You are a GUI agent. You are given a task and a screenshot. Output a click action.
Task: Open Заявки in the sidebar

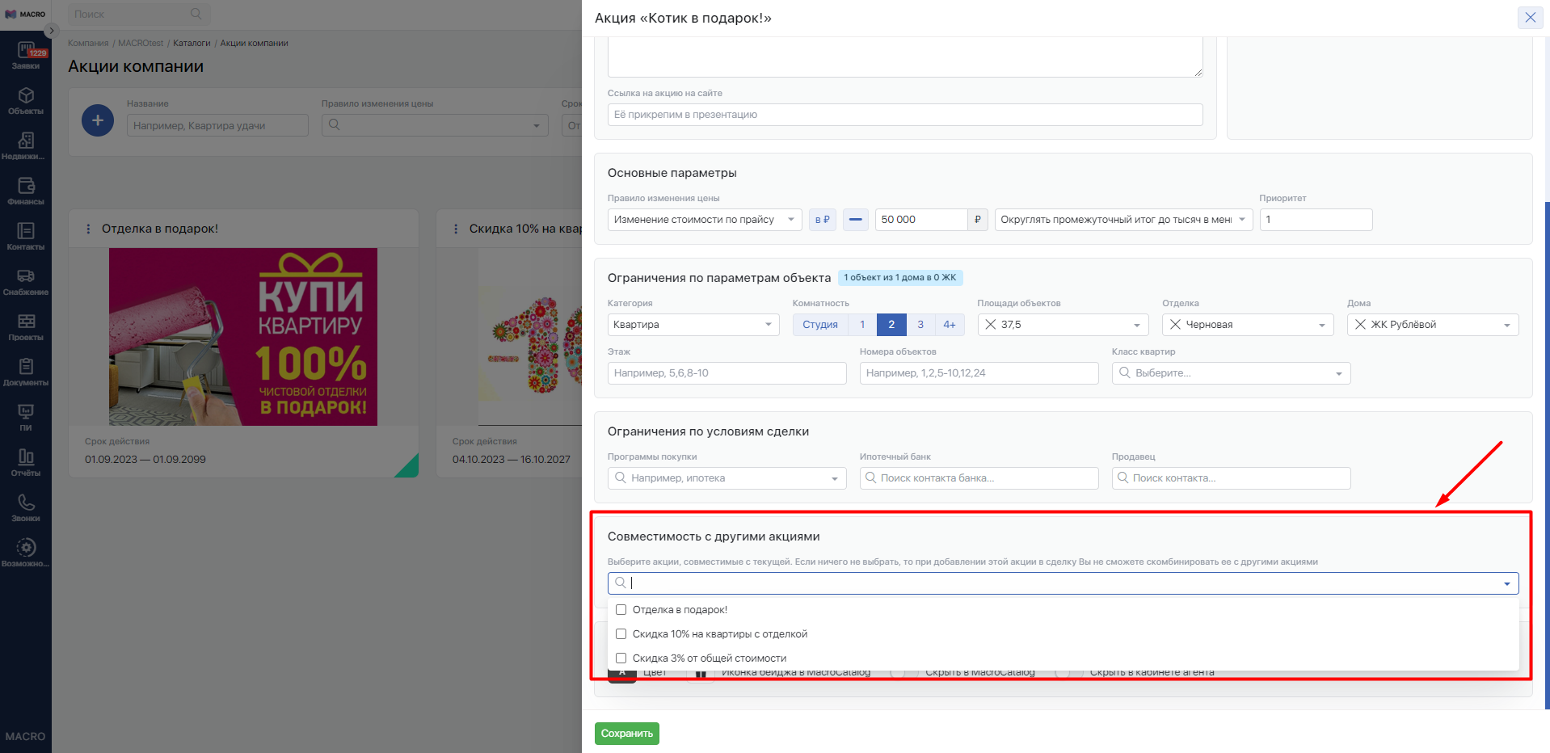[26, 55]
